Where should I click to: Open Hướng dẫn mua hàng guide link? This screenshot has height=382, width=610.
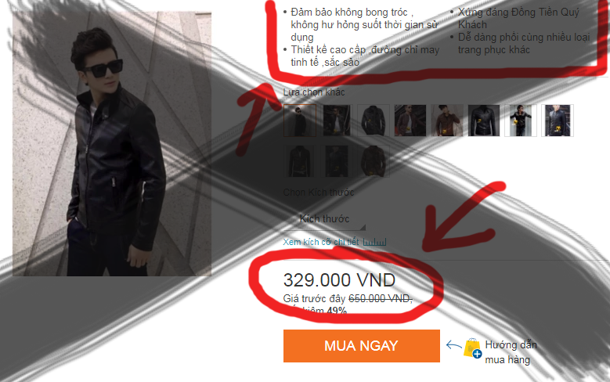click(511, 352)
